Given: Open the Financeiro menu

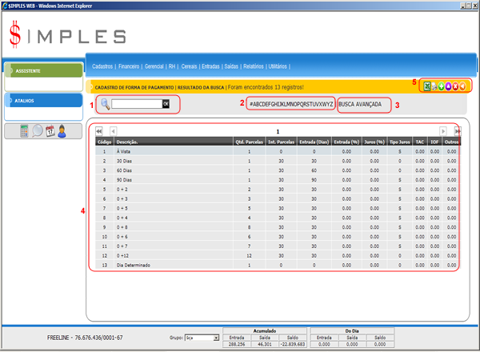Looking at the screenshot, I should [129, 66].
